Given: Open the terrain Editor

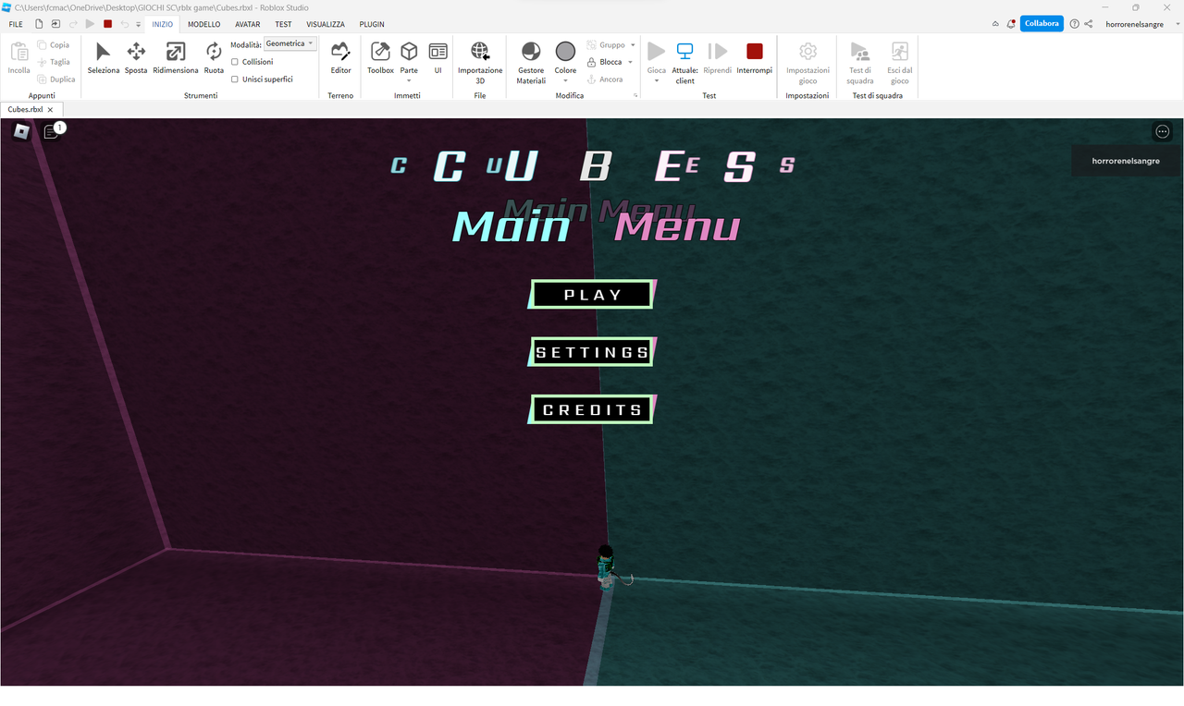Looking at the screenshot, I should (x=340, y=57).
